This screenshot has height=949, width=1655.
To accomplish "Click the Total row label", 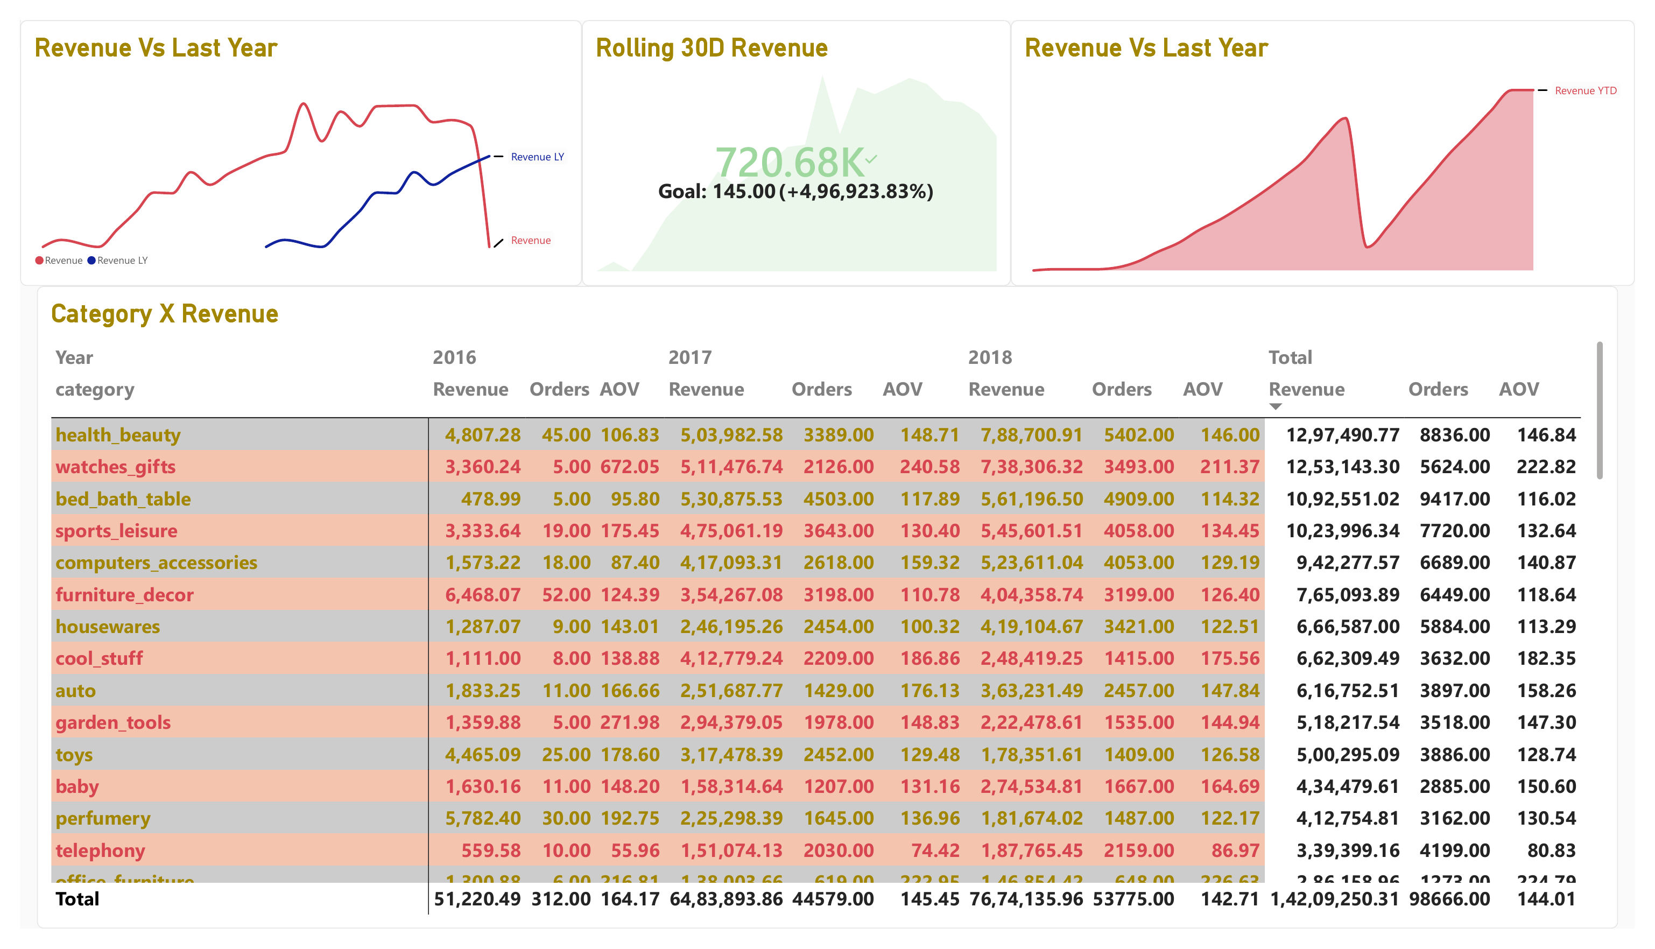I will [x=77, y=899].
